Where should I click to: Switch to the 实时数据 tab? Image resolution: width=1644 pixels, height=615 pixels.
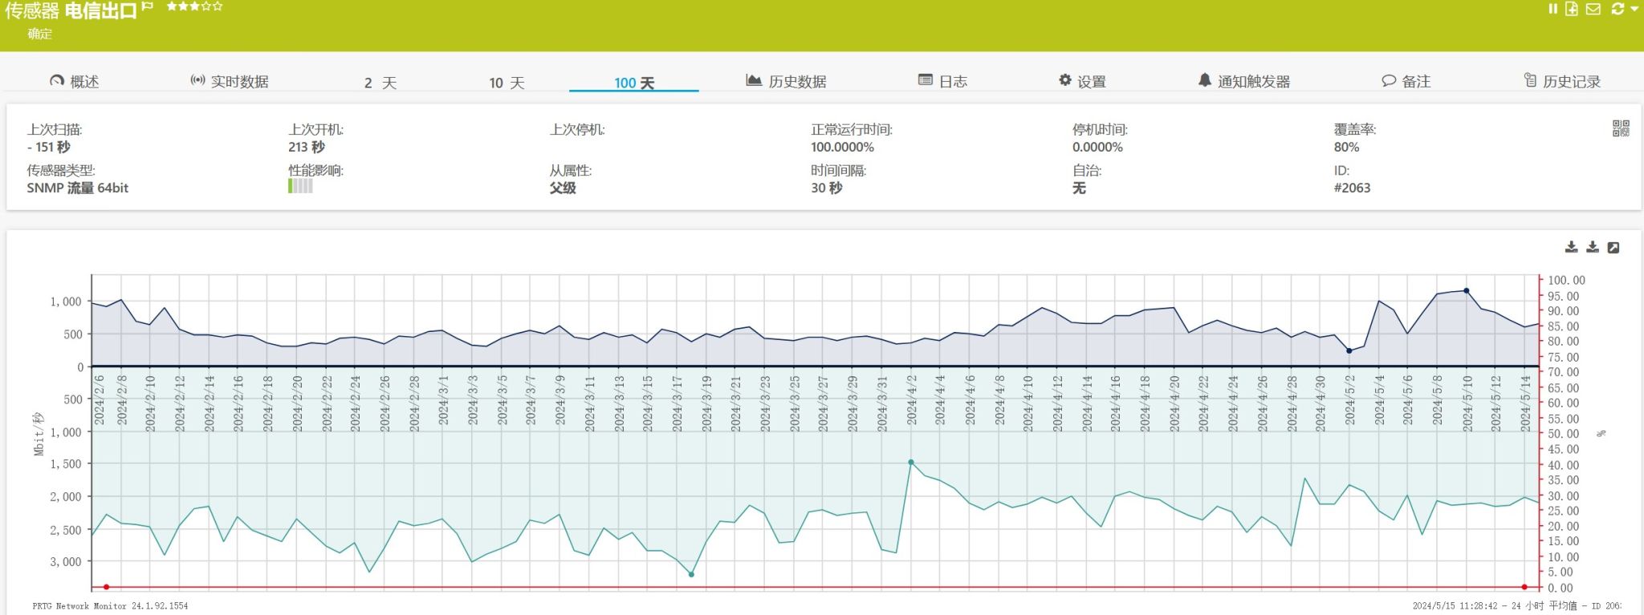click(x=230, y=82)
